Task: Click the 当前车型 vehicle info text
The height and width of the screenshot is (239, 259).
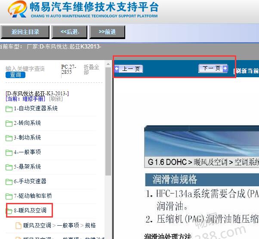Action: (x=50, y=47)
